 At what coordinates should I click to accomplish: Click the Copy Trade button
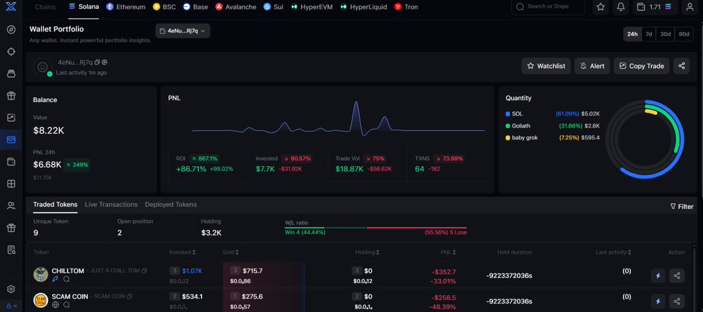[x=641, y=66]
